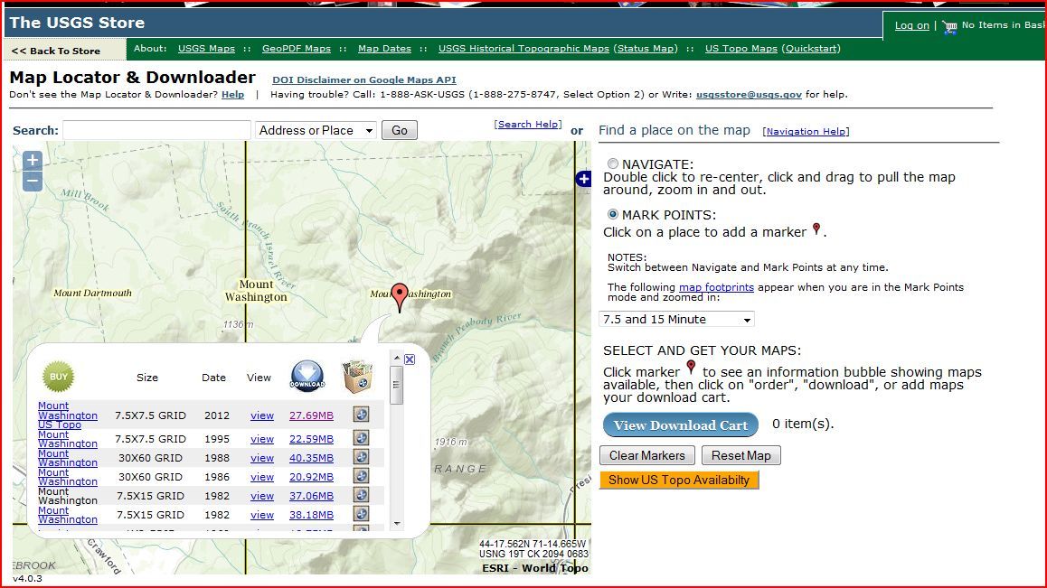Click the blue DOWNLOAD globe icon
This screenshot has width=1047, height=588.
(307, 376)
